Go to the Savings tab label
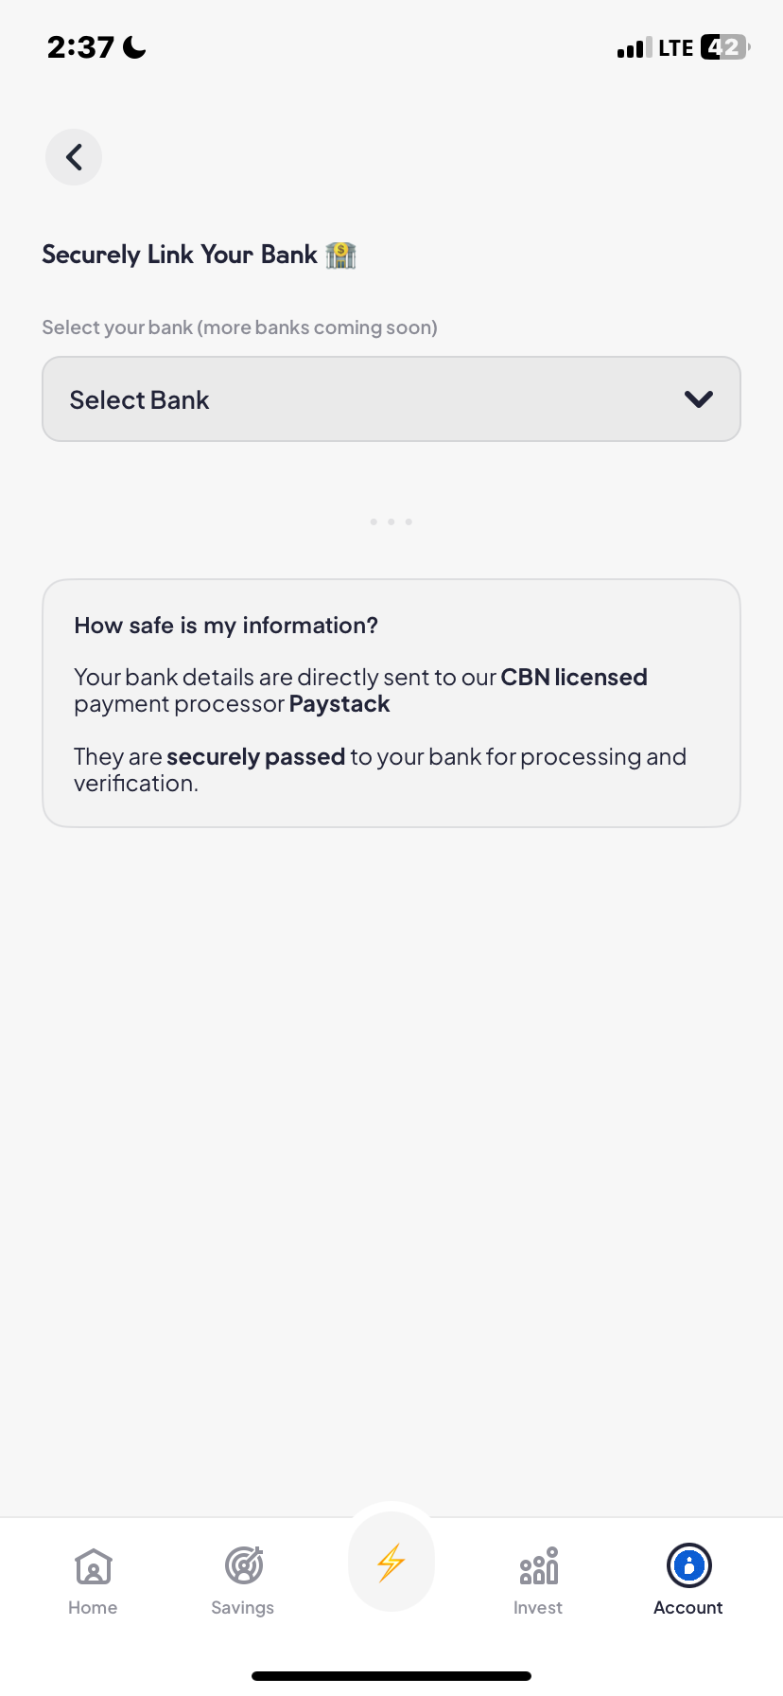The height and width of the screenshot is (1696, 783). pos(243,1608)
